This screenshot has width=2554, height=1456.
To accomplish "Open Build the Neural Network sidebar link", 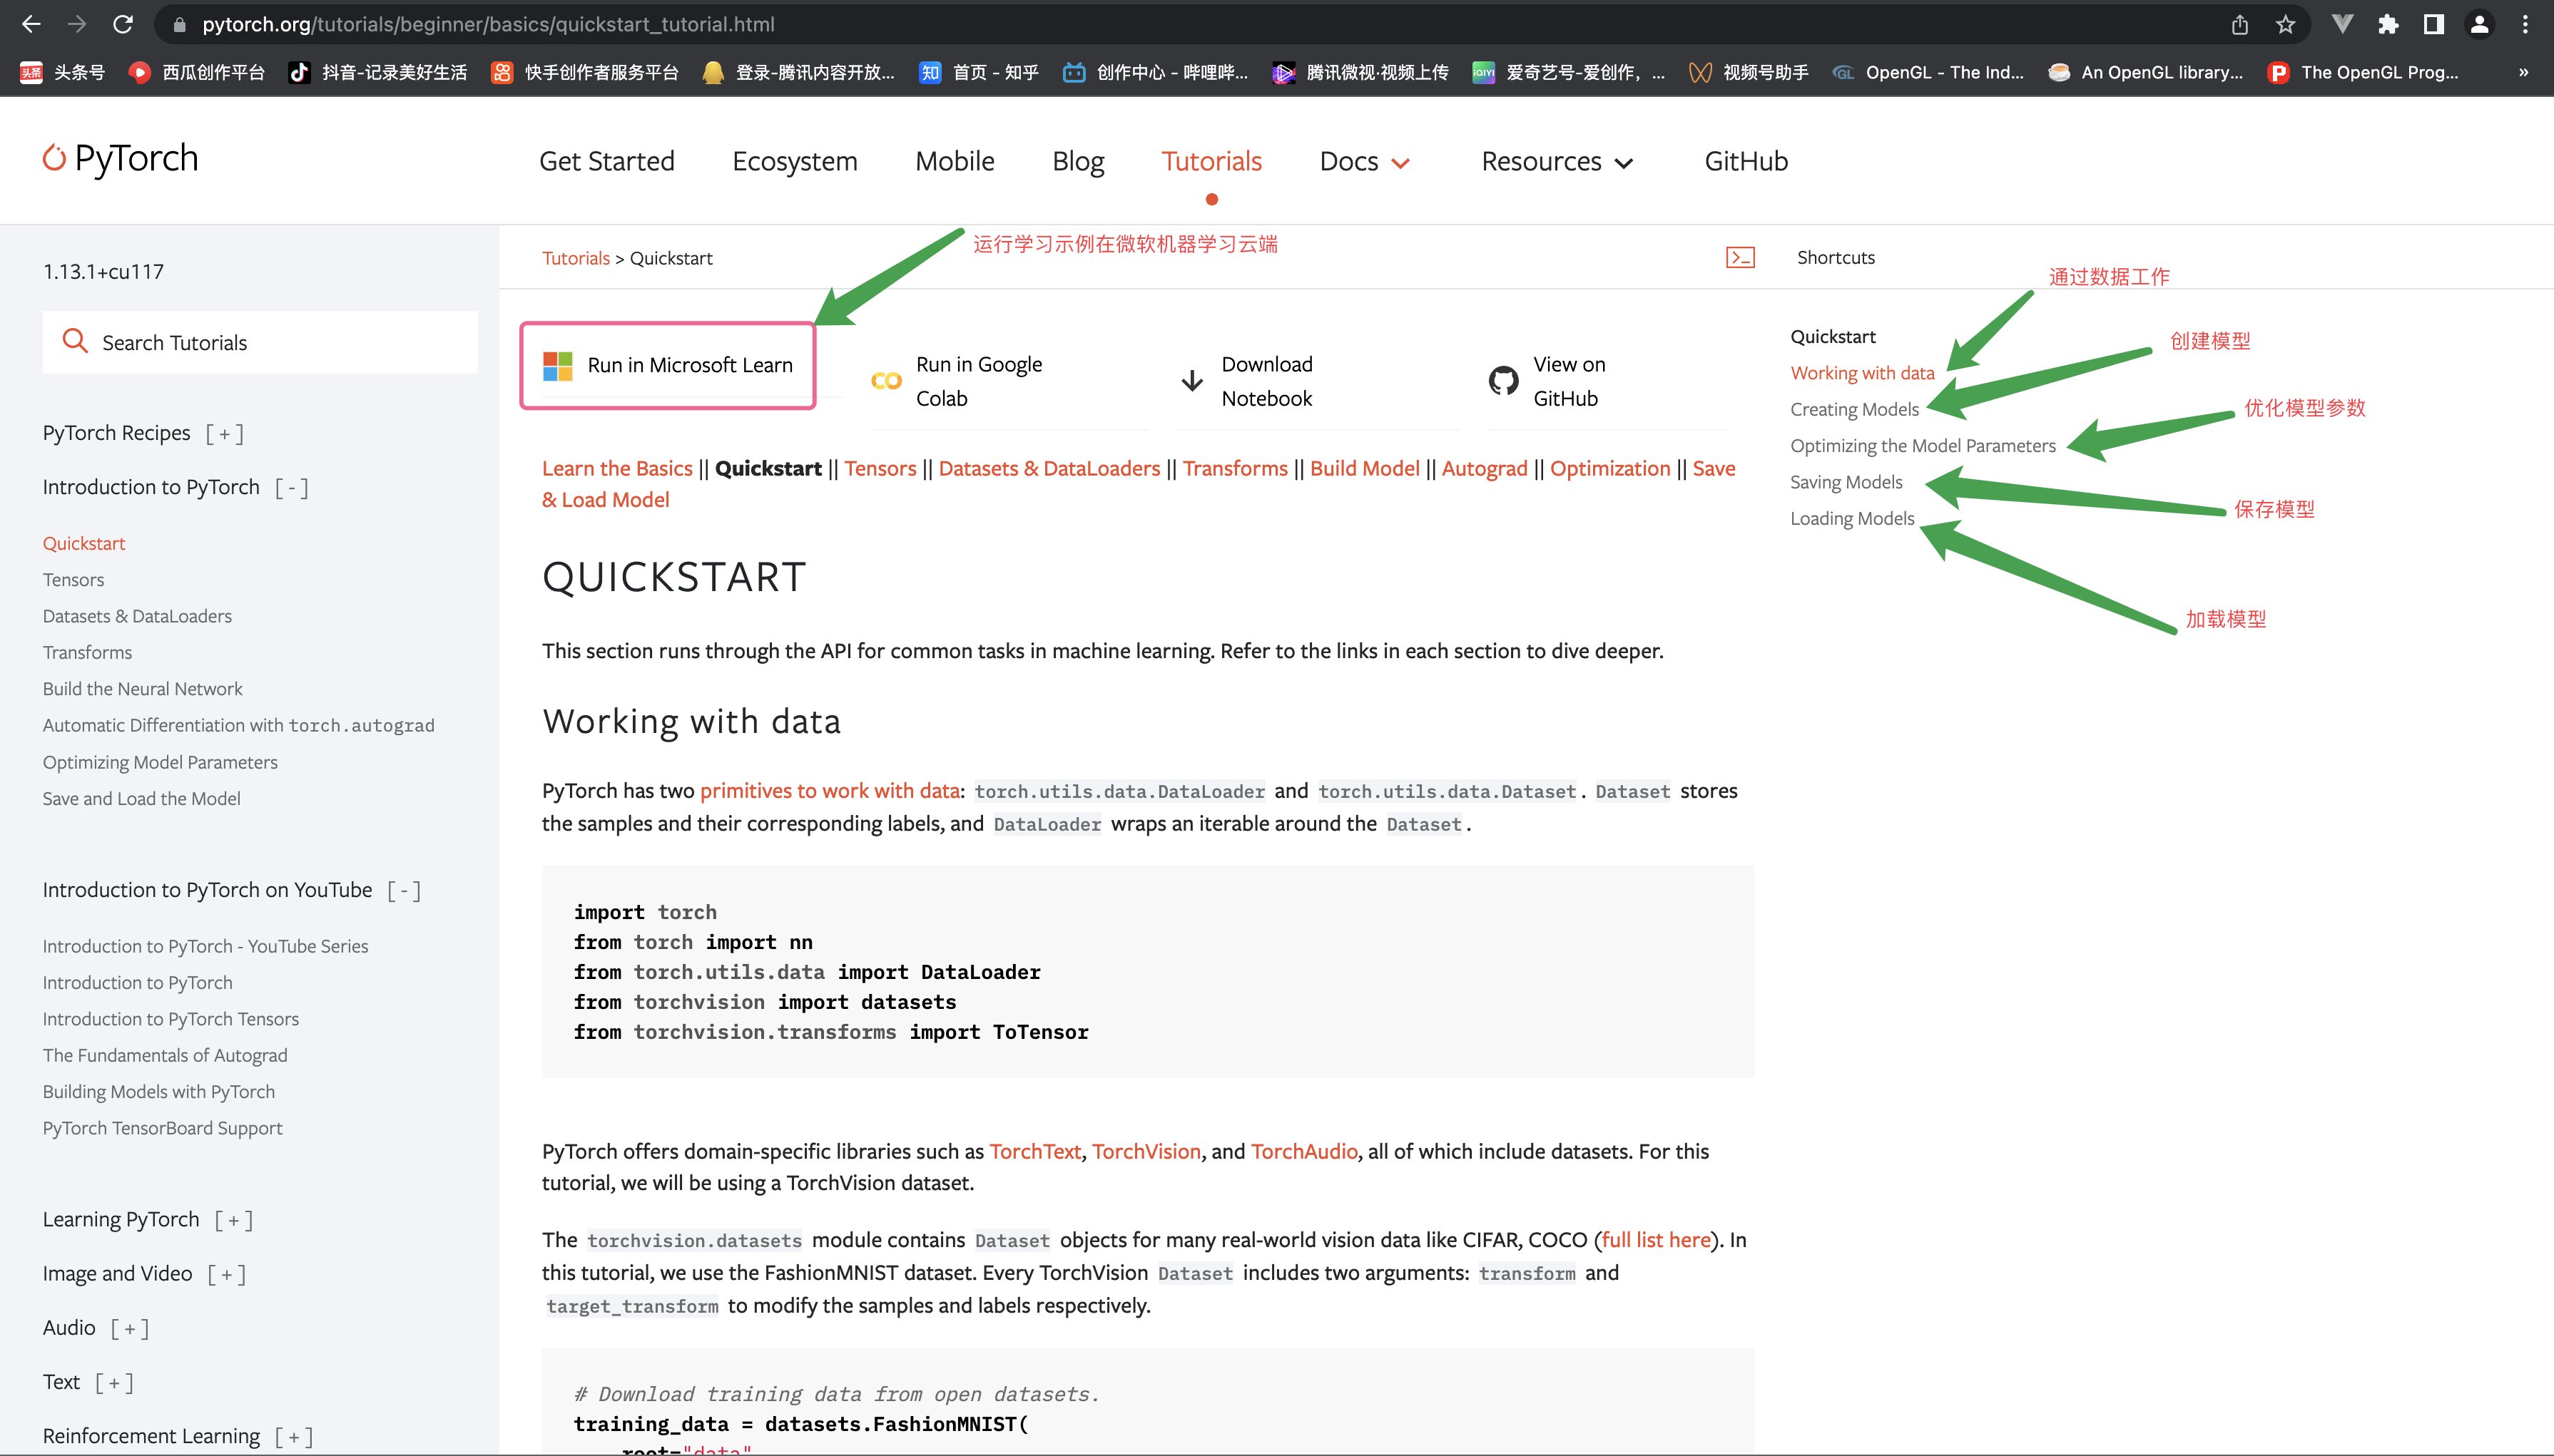I will tap(142, 689).
